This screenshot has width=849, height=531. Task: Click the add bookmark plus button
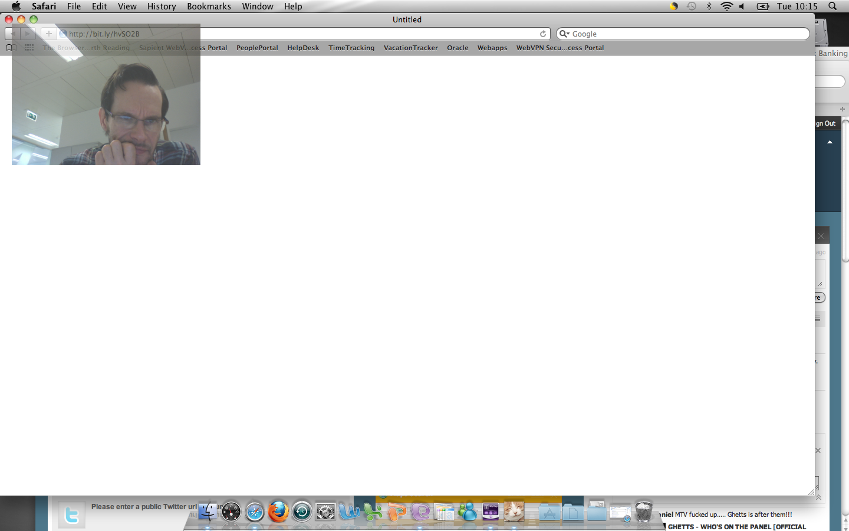click(49, 34)
